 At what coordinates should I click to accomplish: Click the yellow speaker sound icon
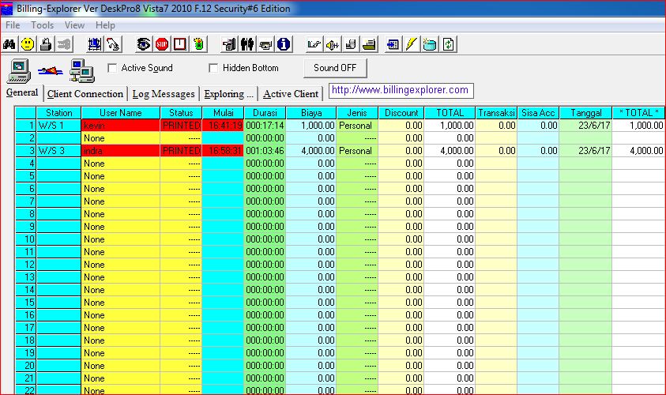pos(333,44)
